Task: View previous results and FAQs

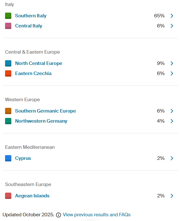Action: [x=97, y=215]
